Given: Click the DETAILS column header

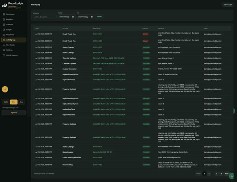Looking at the screenshot, I should click(x=161, y=28).
